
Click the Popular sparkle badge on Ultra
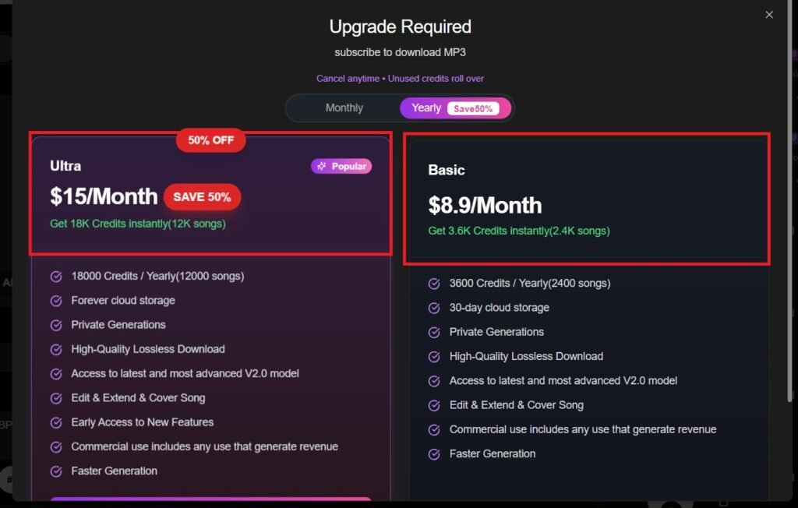click(x=341, y=166)
